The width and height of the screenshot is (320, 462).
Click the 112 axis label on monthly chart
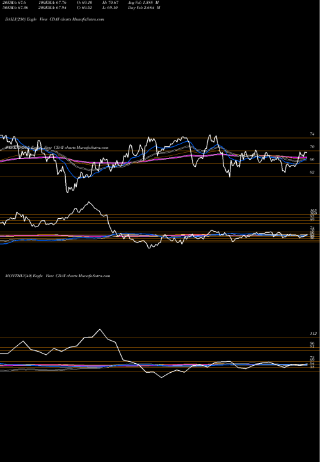[x=313, y=334]
